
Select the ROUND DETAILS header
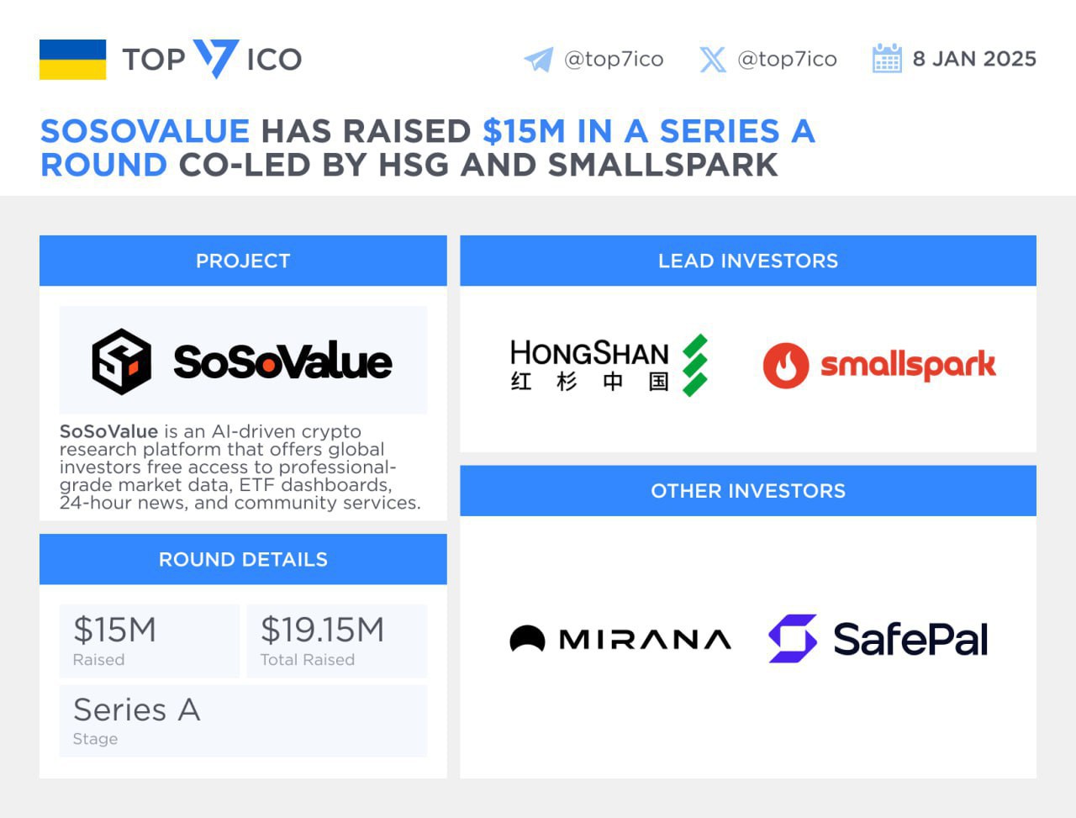[243, 559]
